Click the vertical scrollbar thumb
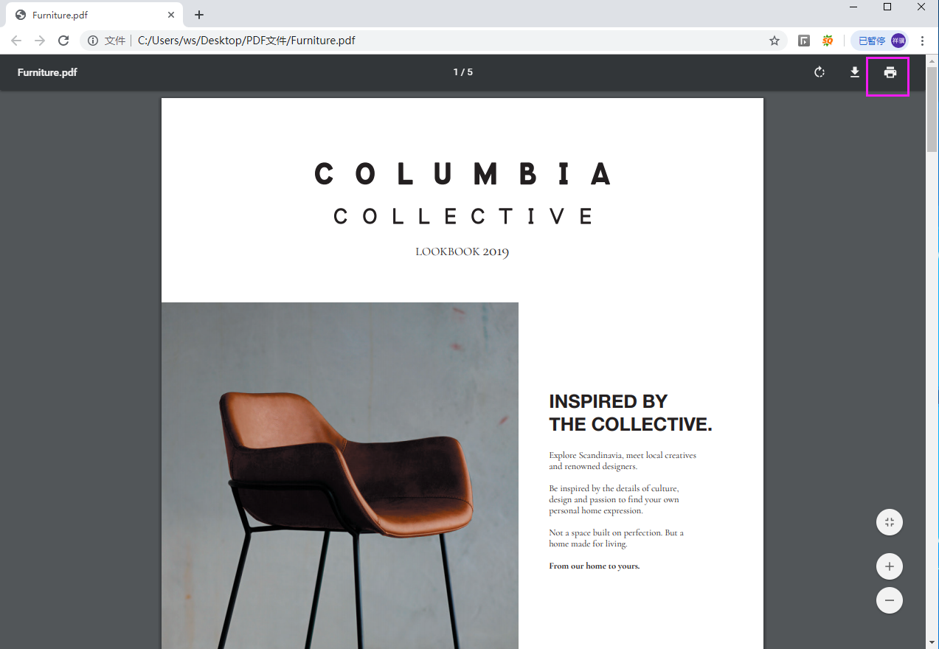 tap(932, 108)
